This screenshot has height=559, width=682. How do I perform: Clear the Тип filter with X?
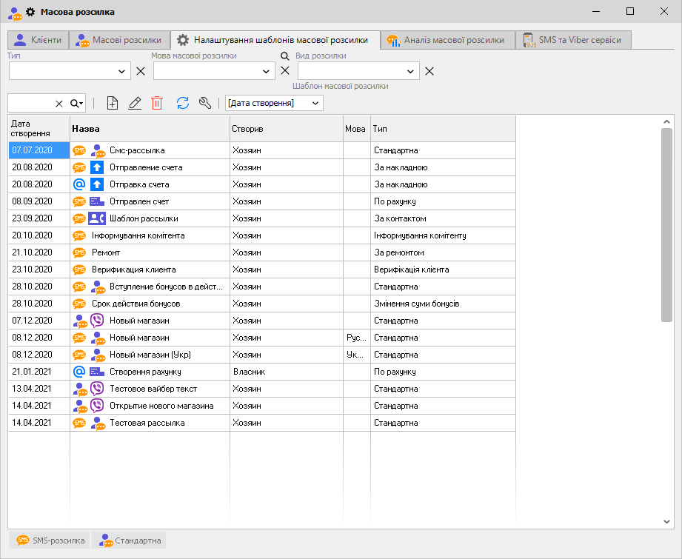[x=141, y=71]
